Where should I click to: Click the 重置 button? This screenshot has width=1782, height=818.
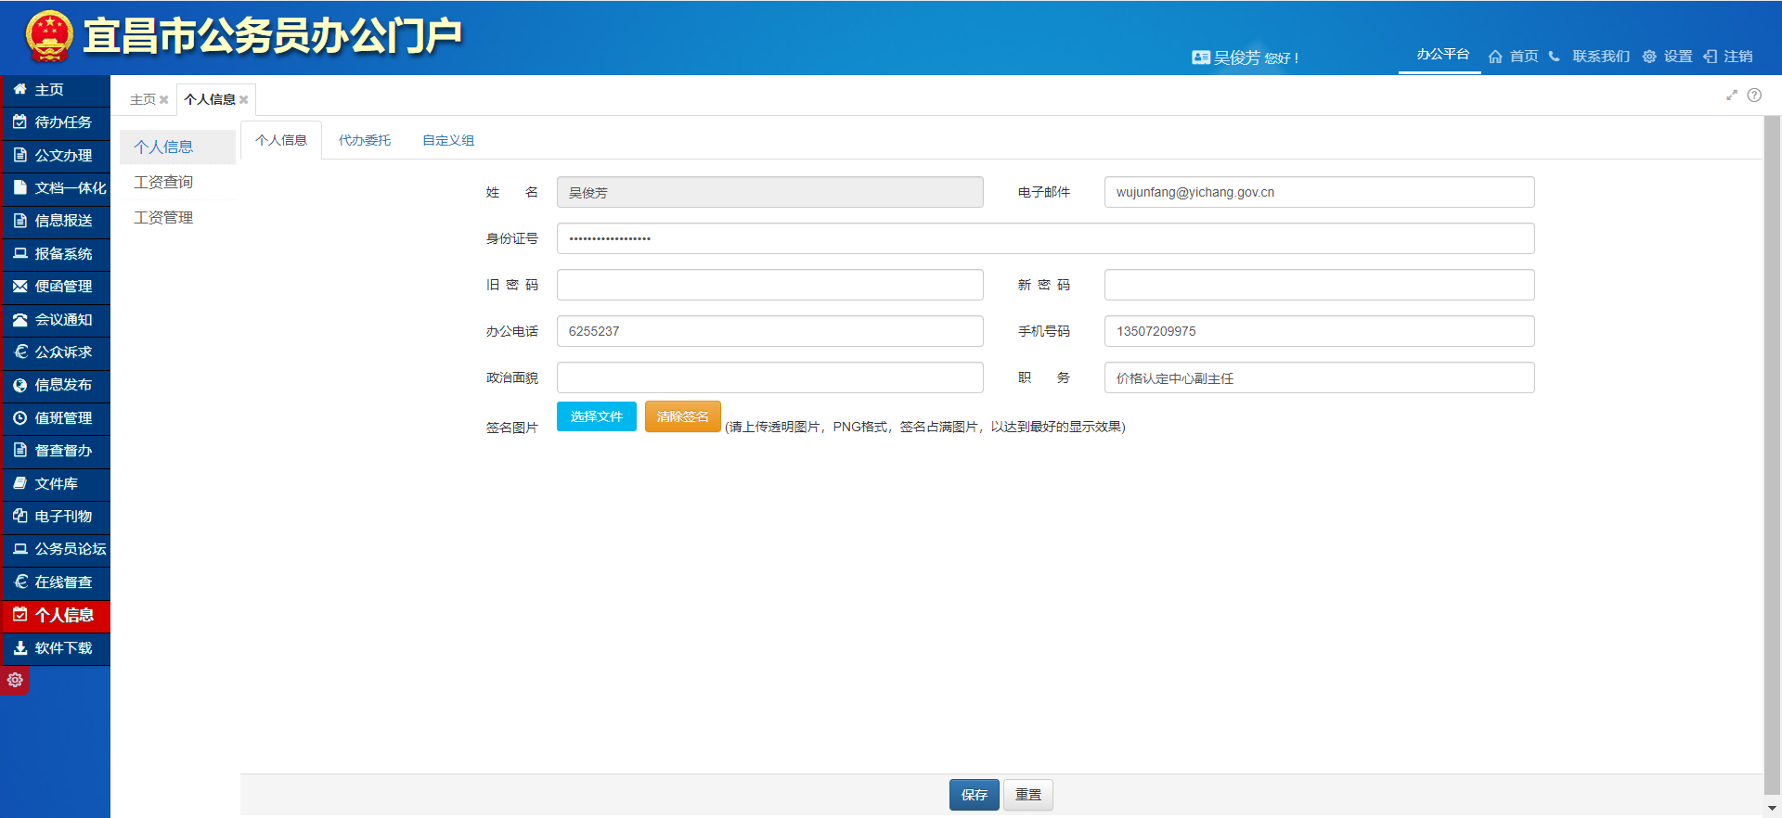click(x=1027, y=795)
